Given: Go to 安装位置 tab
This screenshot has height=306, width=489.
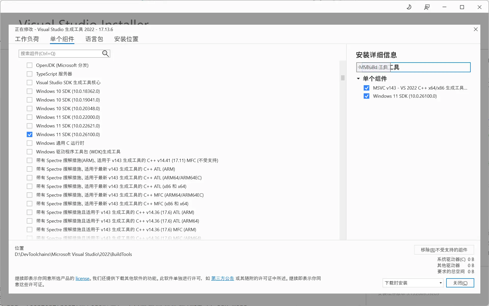Looking at the screenshot, I should click(126, 39).
